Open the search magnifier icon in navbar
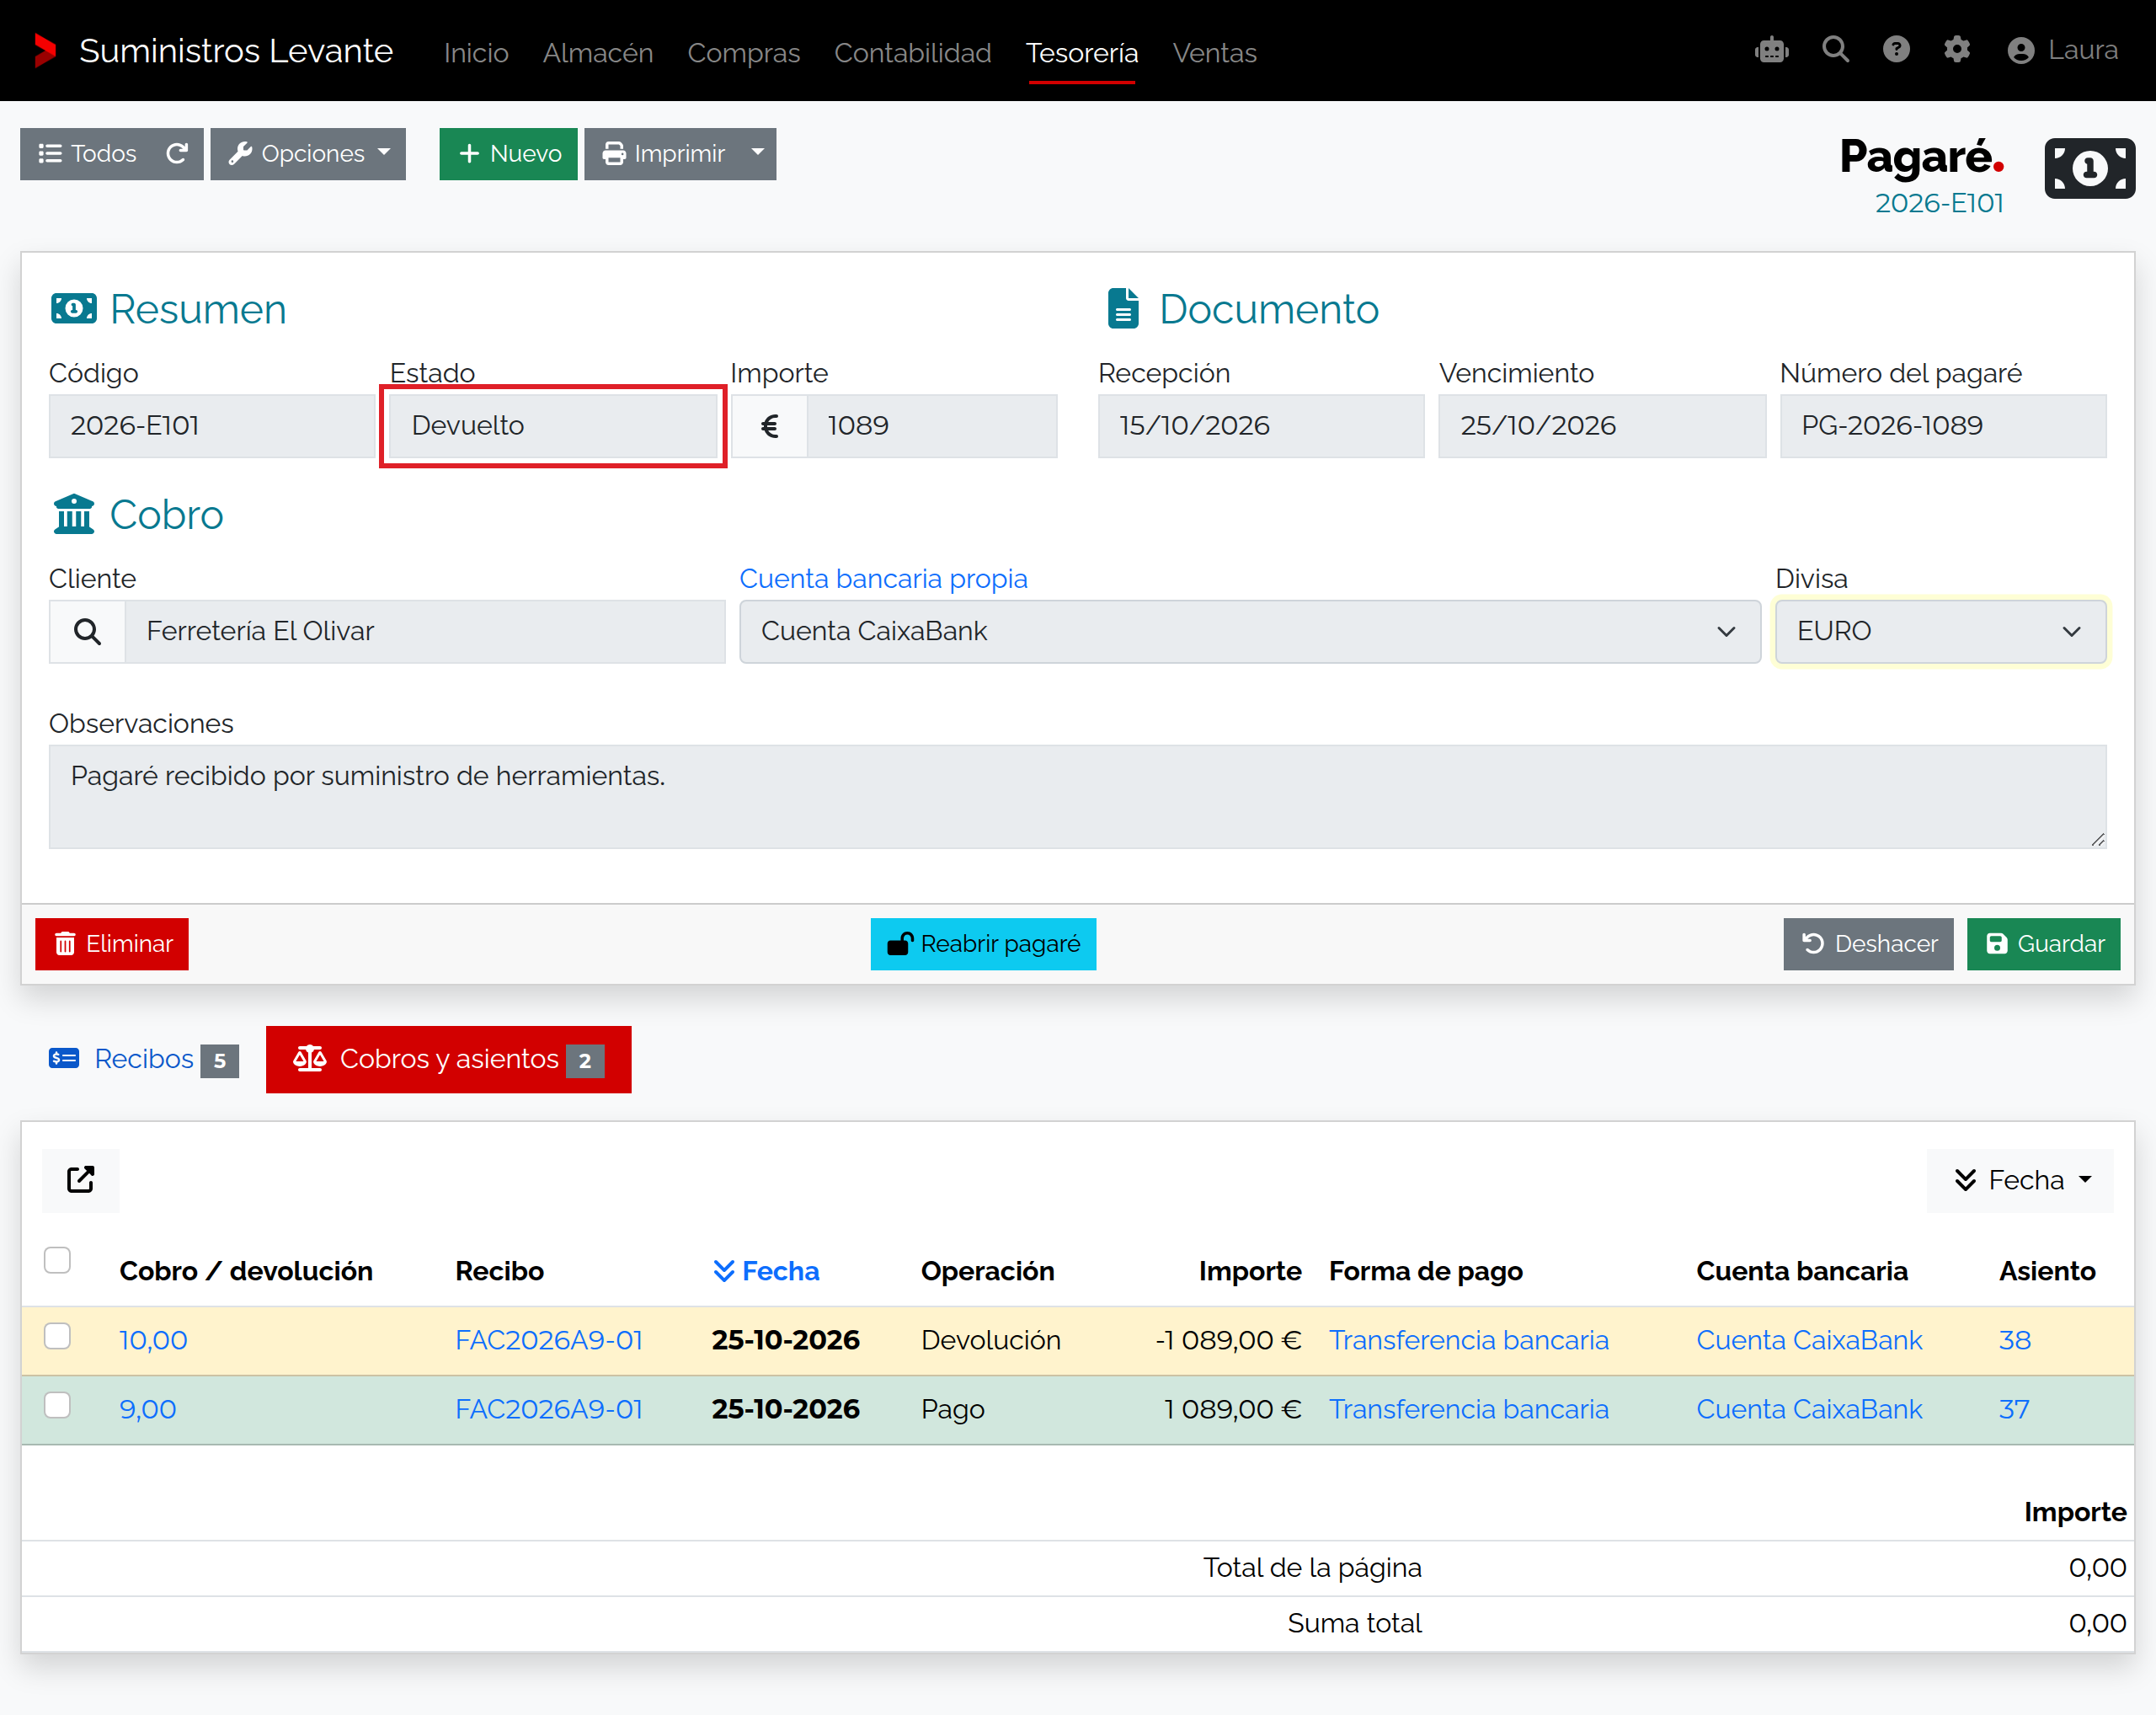The image size is (2156, 1715). pyautogui.click(x=1835, y=49)
